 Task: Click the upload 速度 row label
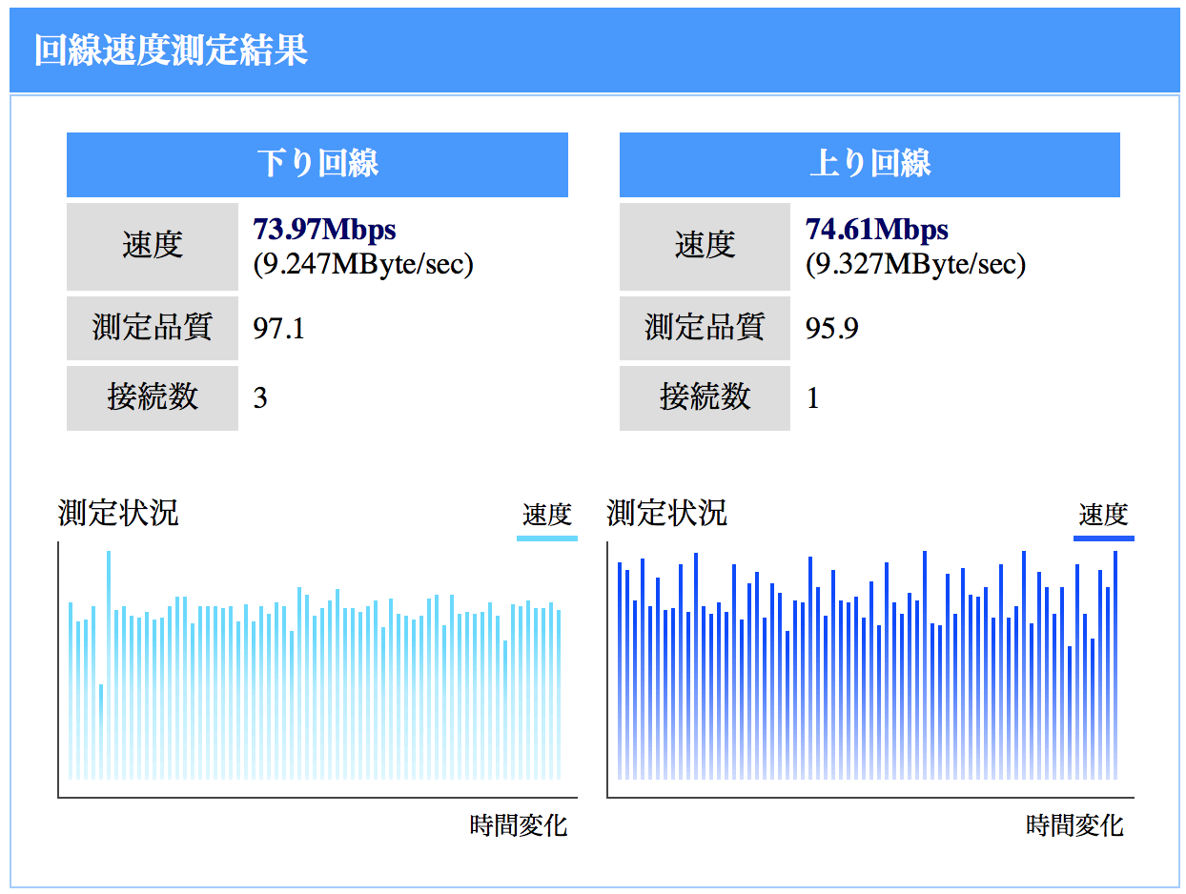click(x=705, y=246)
